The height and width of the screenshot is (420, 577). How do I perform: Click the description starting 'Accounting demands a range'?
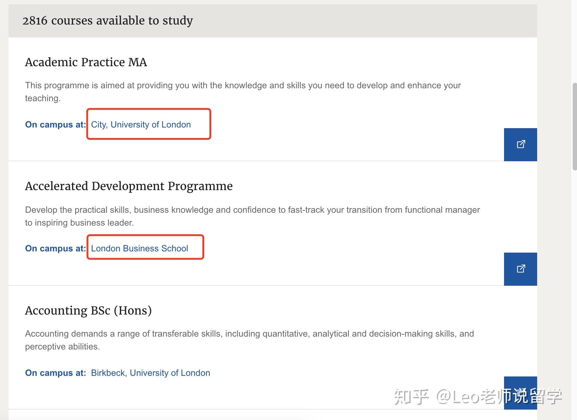pos(249,340)
